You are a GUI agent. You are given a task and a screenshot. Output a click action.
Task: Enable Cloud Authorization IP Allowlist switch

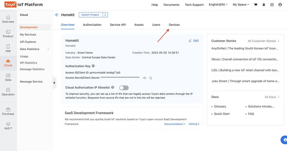point(124,88)
